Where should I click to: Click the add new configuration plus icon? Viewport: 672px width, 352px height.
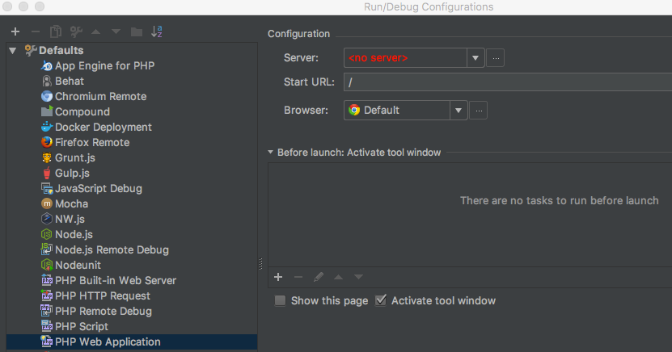click(15, 31)
